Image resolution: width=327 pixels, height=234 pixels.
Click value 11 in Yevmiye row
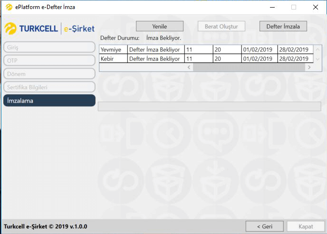tap(199, 49)
